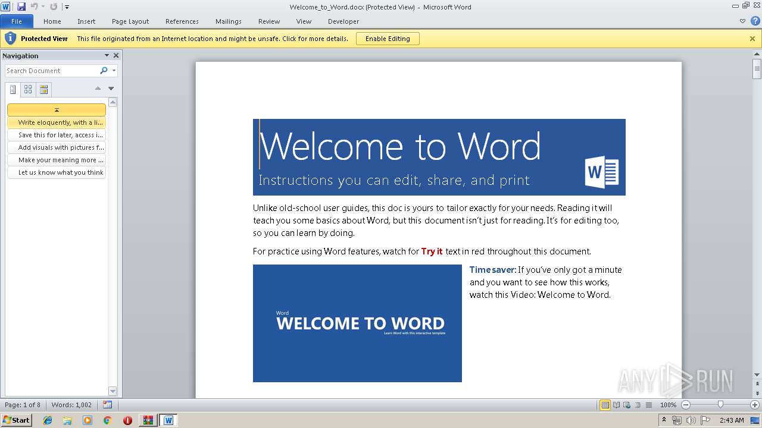Click the 100% zoom level button
Viewport: 762px width, 428px height.
click(668, 405)
